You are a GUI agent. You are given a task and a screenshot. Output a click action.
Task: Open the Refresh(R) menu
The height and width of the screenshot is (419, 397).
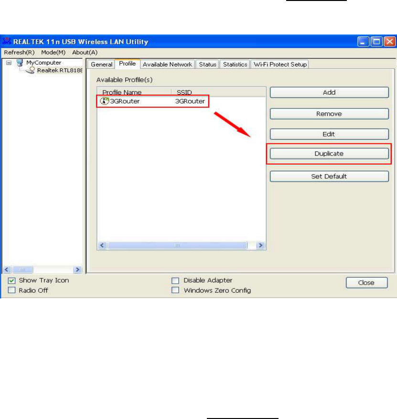19,53
